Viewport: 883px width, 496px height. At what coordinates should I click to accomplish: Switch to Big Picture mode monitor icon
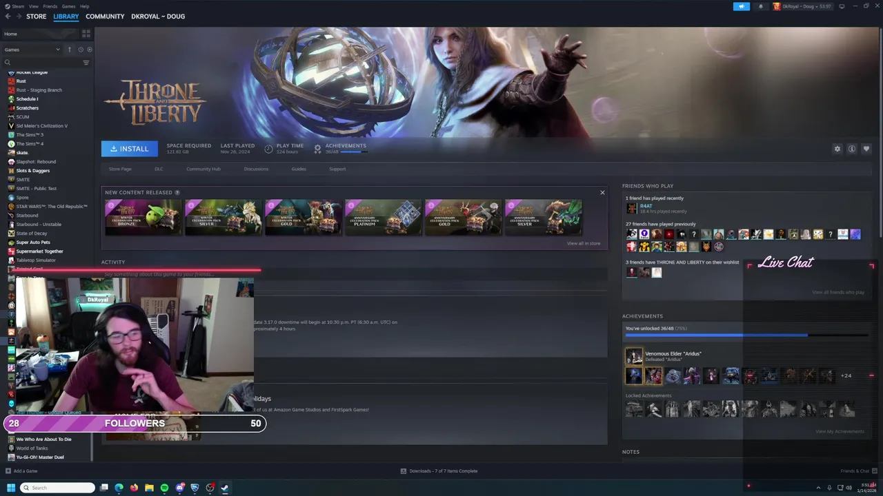point(842,6)
